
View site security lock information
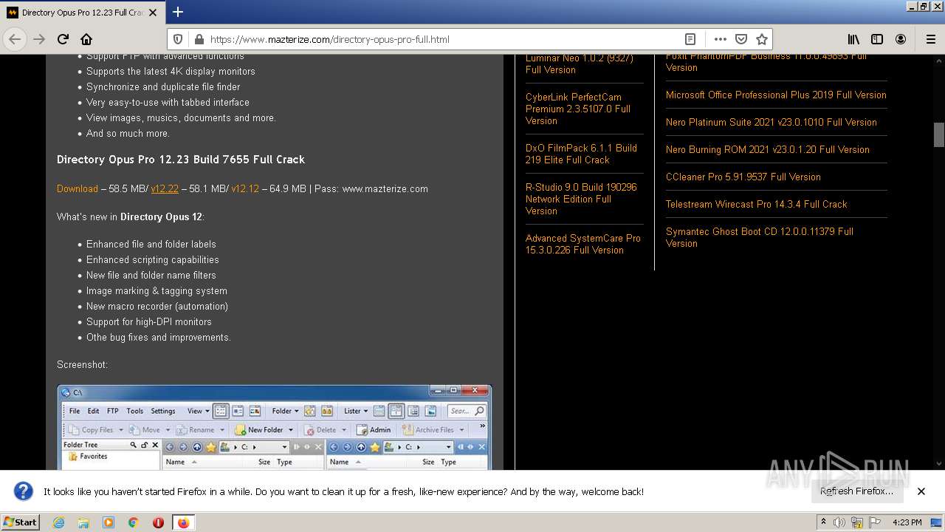click(x=198, y=39)
